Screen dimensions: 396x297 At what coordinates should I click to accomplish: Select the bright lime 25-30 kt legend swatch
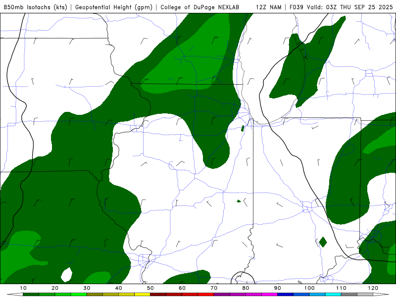click(x=79, y=295)
